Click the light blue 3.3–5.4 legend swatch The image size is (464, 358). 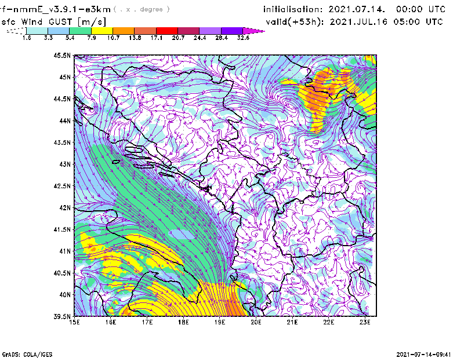click(x=59, y=31)
